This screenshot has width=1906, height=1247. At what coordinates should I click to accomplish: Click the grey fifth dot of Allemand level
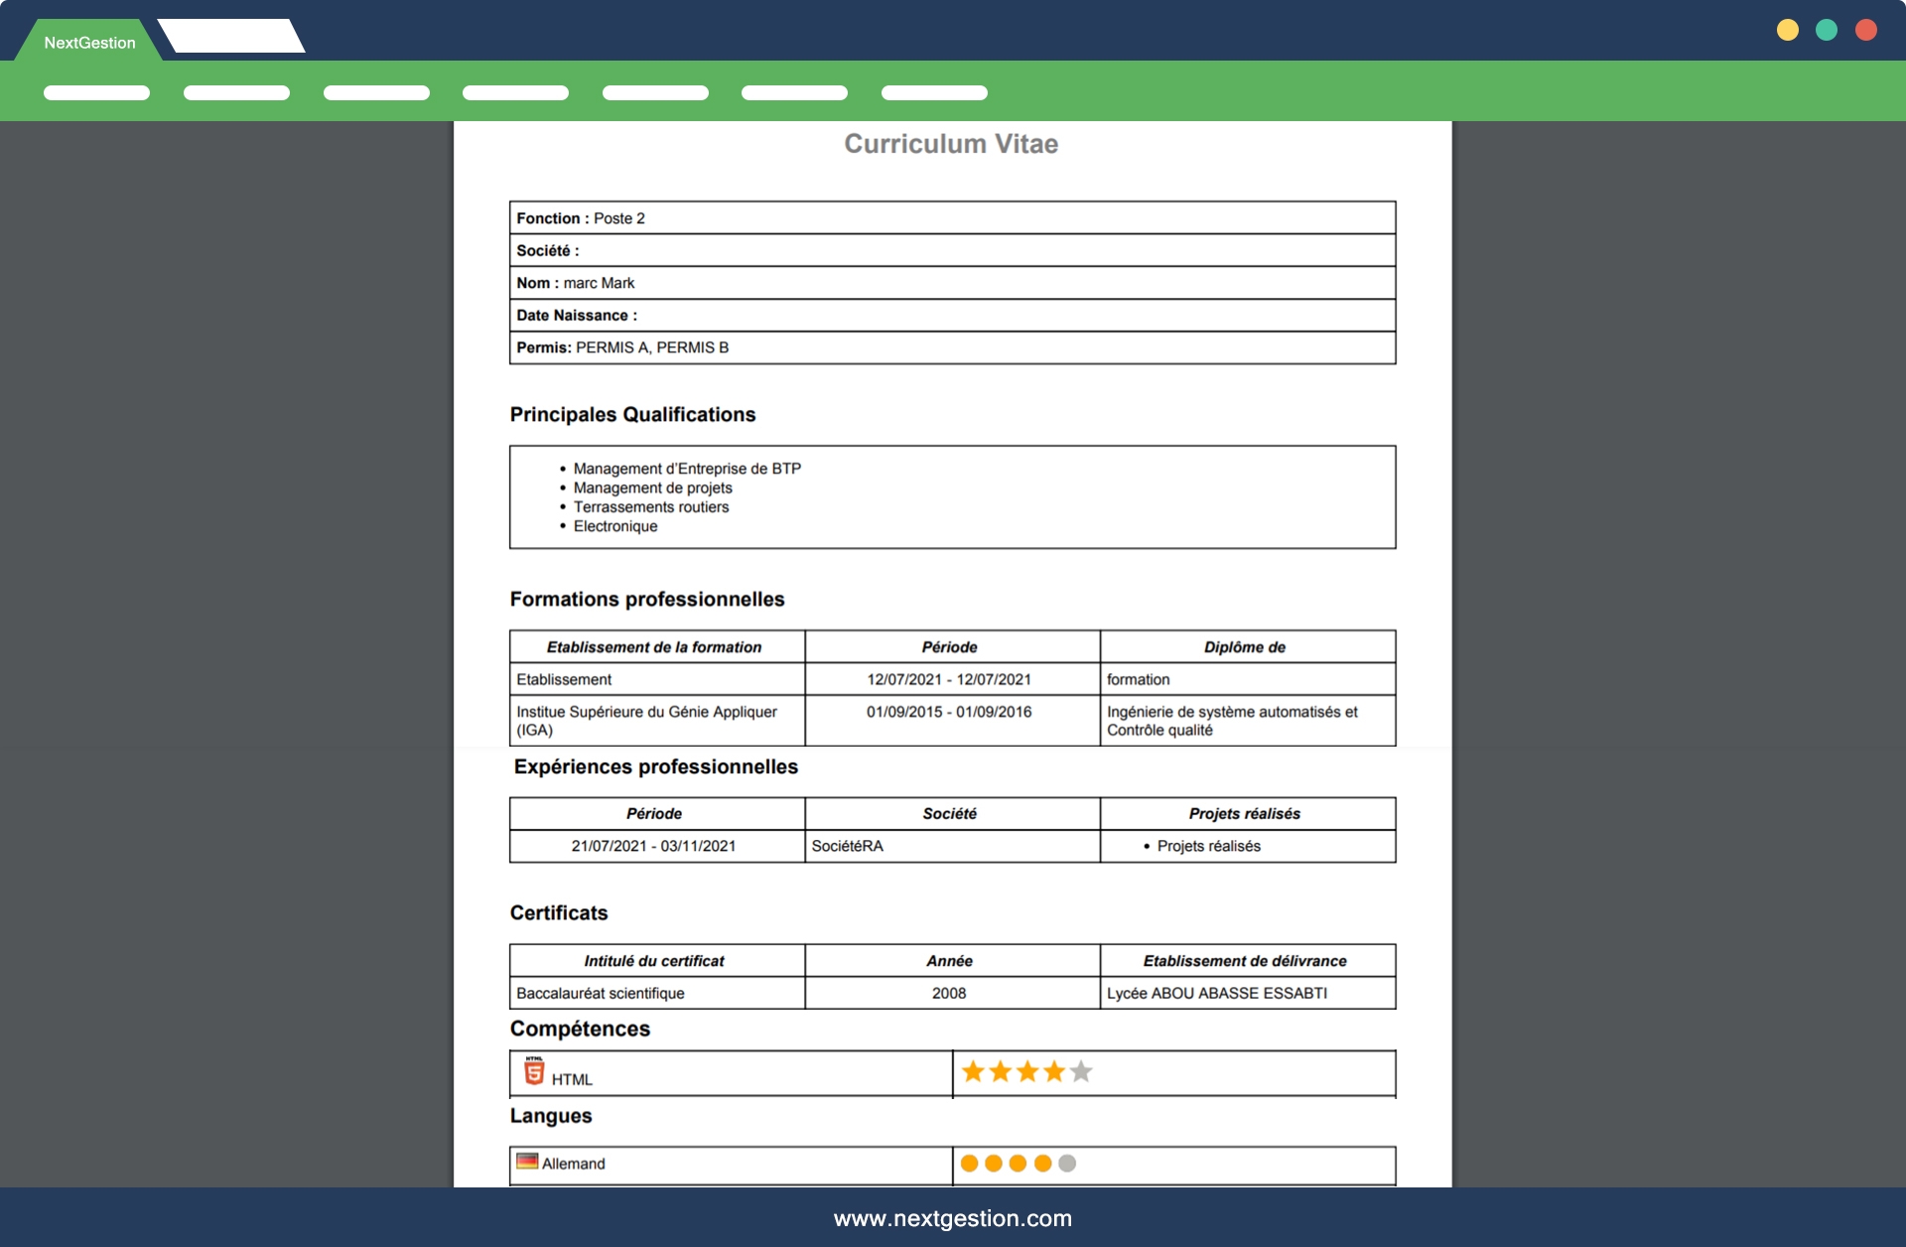point(1067,1163)
